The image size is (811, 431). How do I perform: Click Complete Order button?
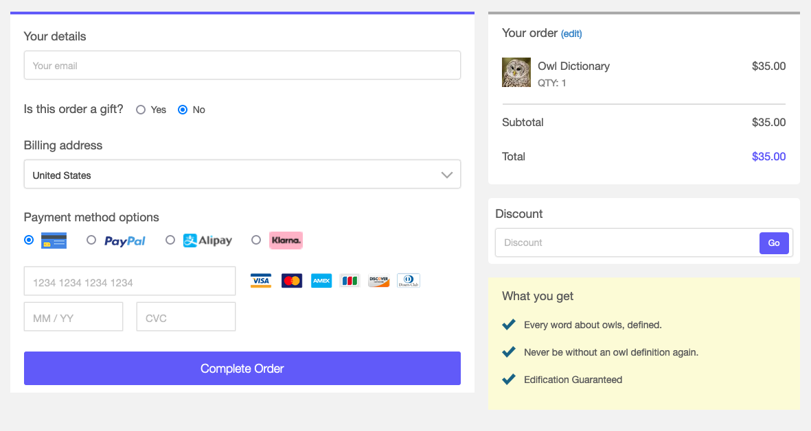click(x=242, y=369)
